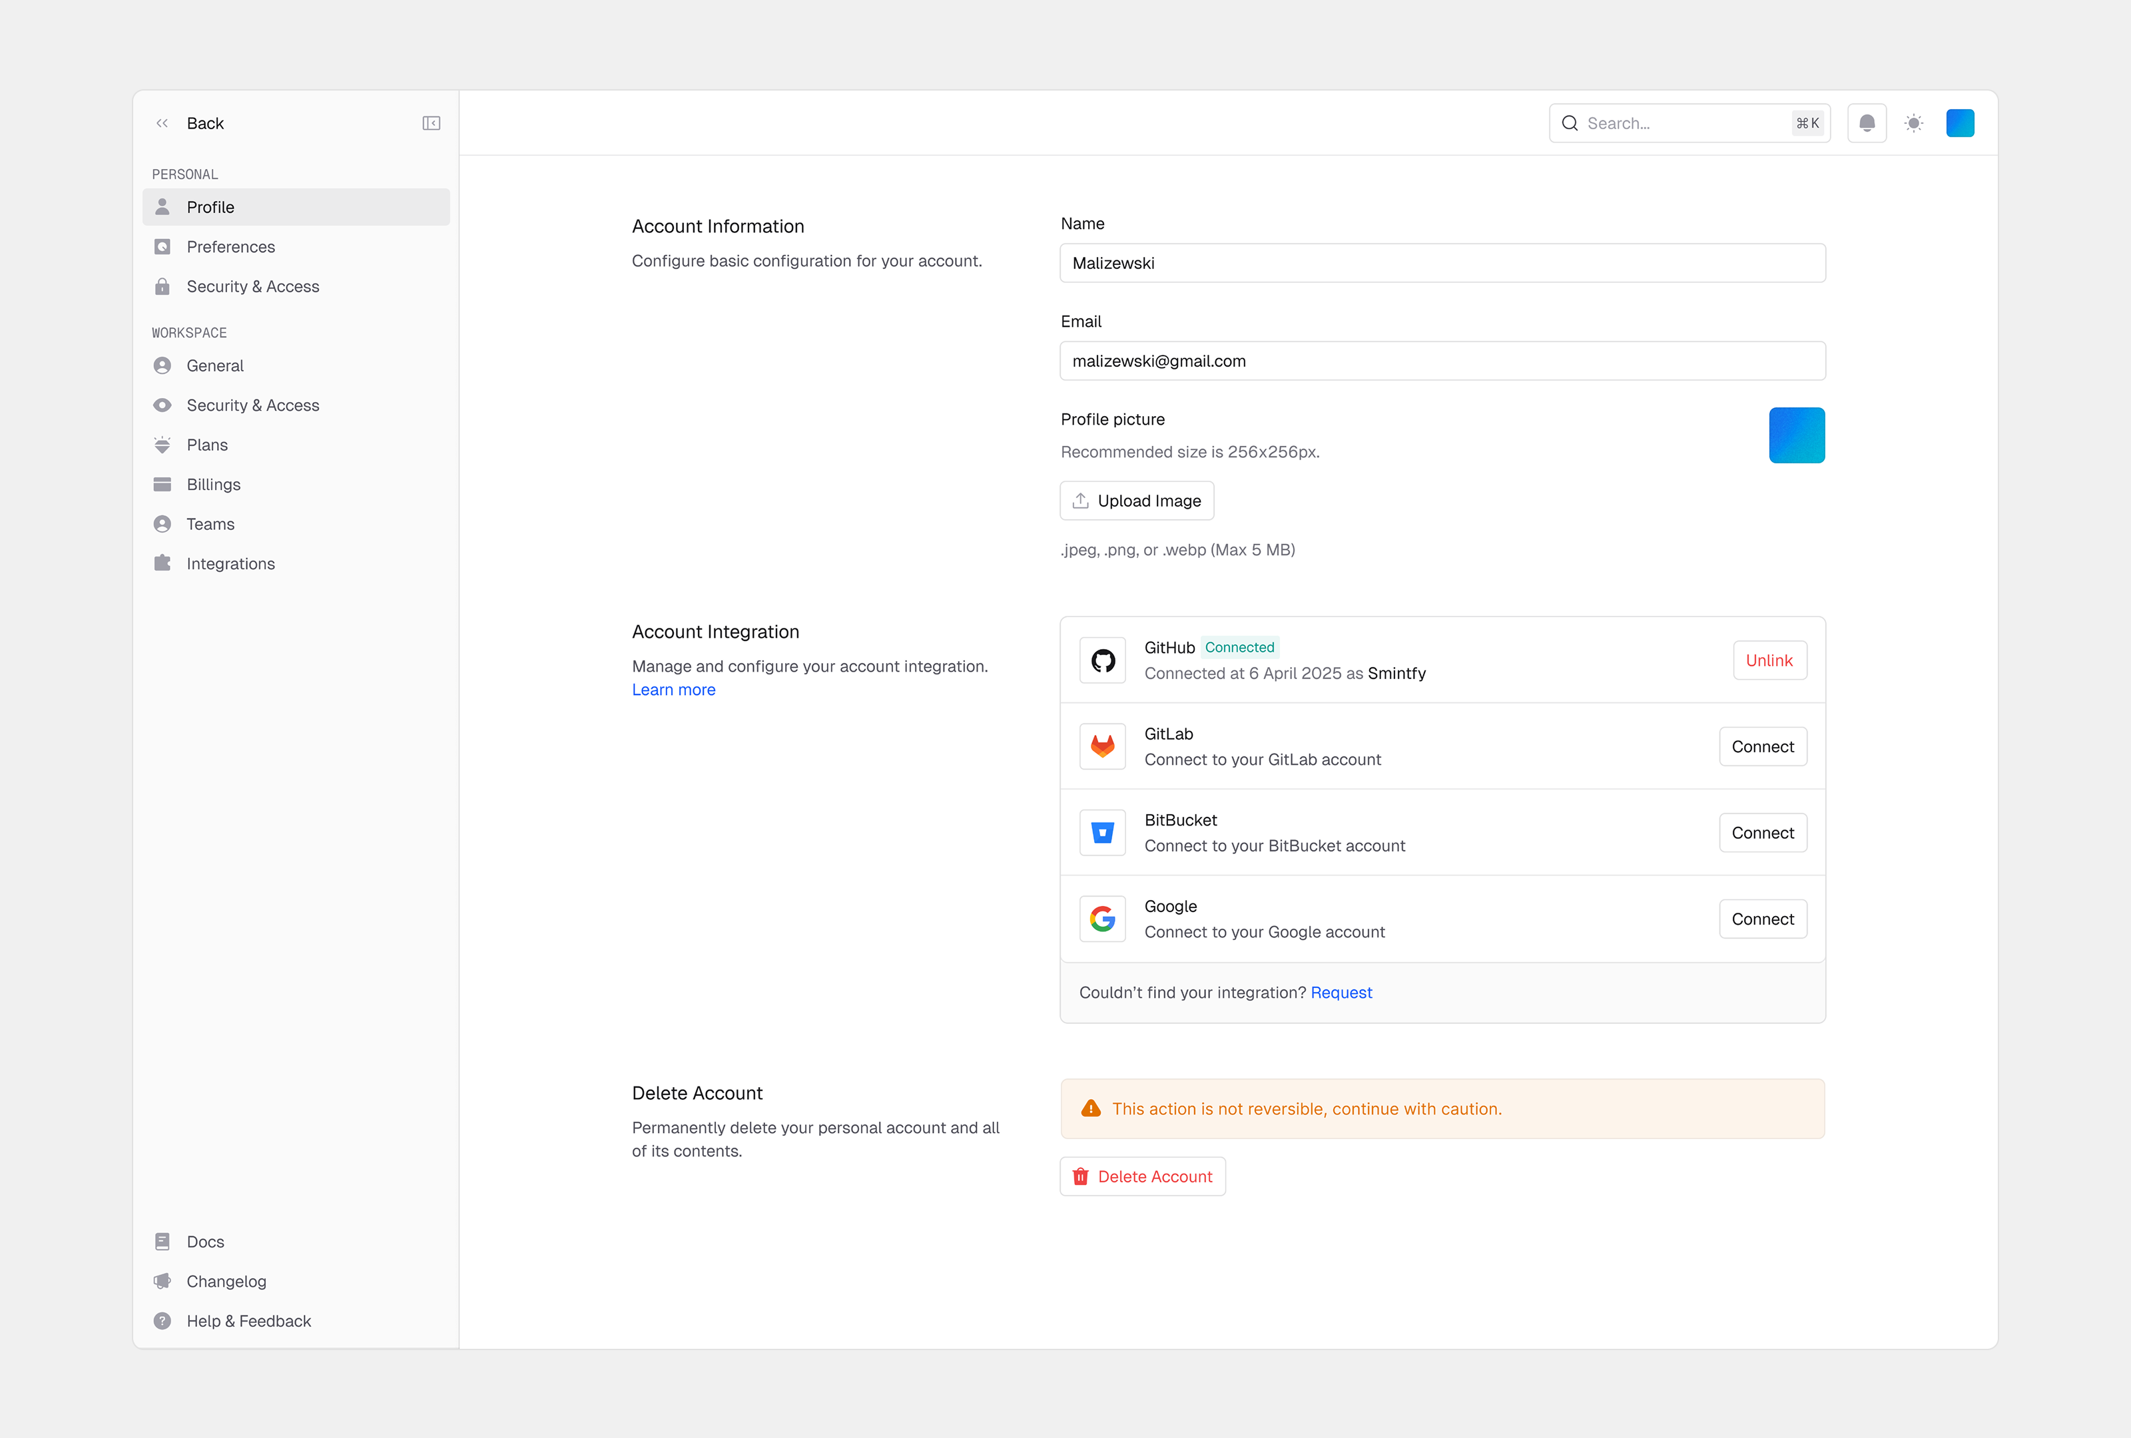Open Help & Feedback question icon

162,1321
